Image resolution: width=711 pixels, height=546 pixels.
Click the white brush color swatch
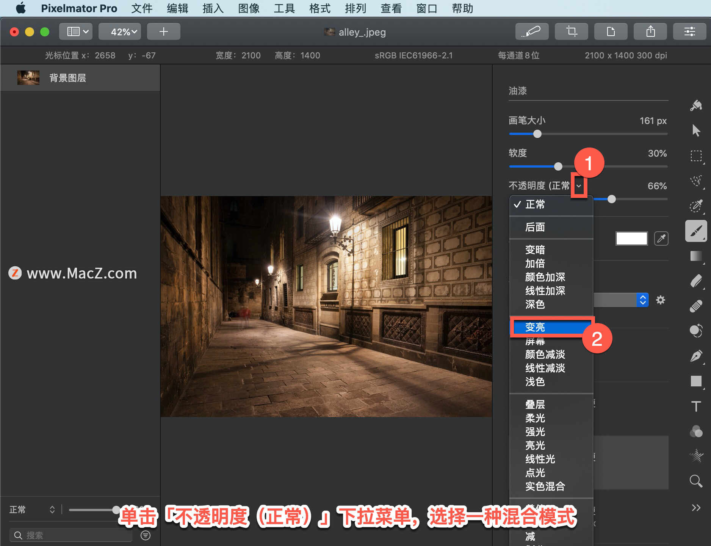[632, 238]
